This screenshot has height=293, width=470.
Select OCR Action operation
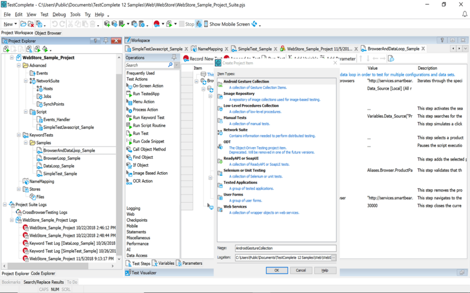click(143, 181)
